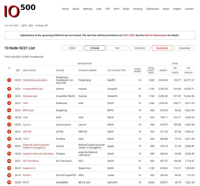
Task: Click score value 2,595.89
Action: (163, 80)
